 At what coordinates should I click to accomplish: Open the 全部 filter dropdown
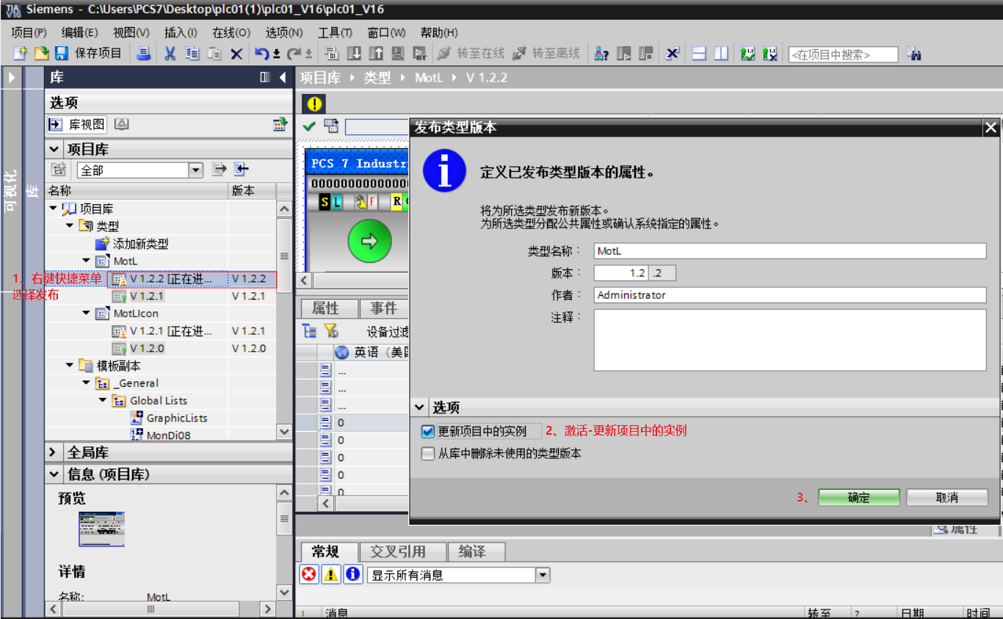[195, 170]
